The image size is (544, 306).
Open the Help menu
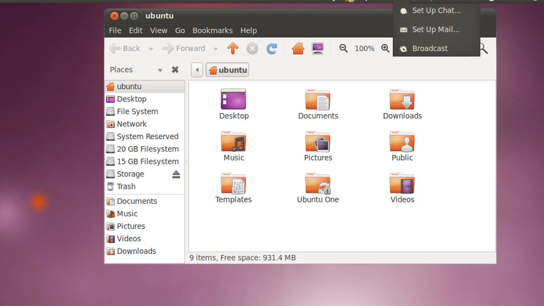(249, 31)
